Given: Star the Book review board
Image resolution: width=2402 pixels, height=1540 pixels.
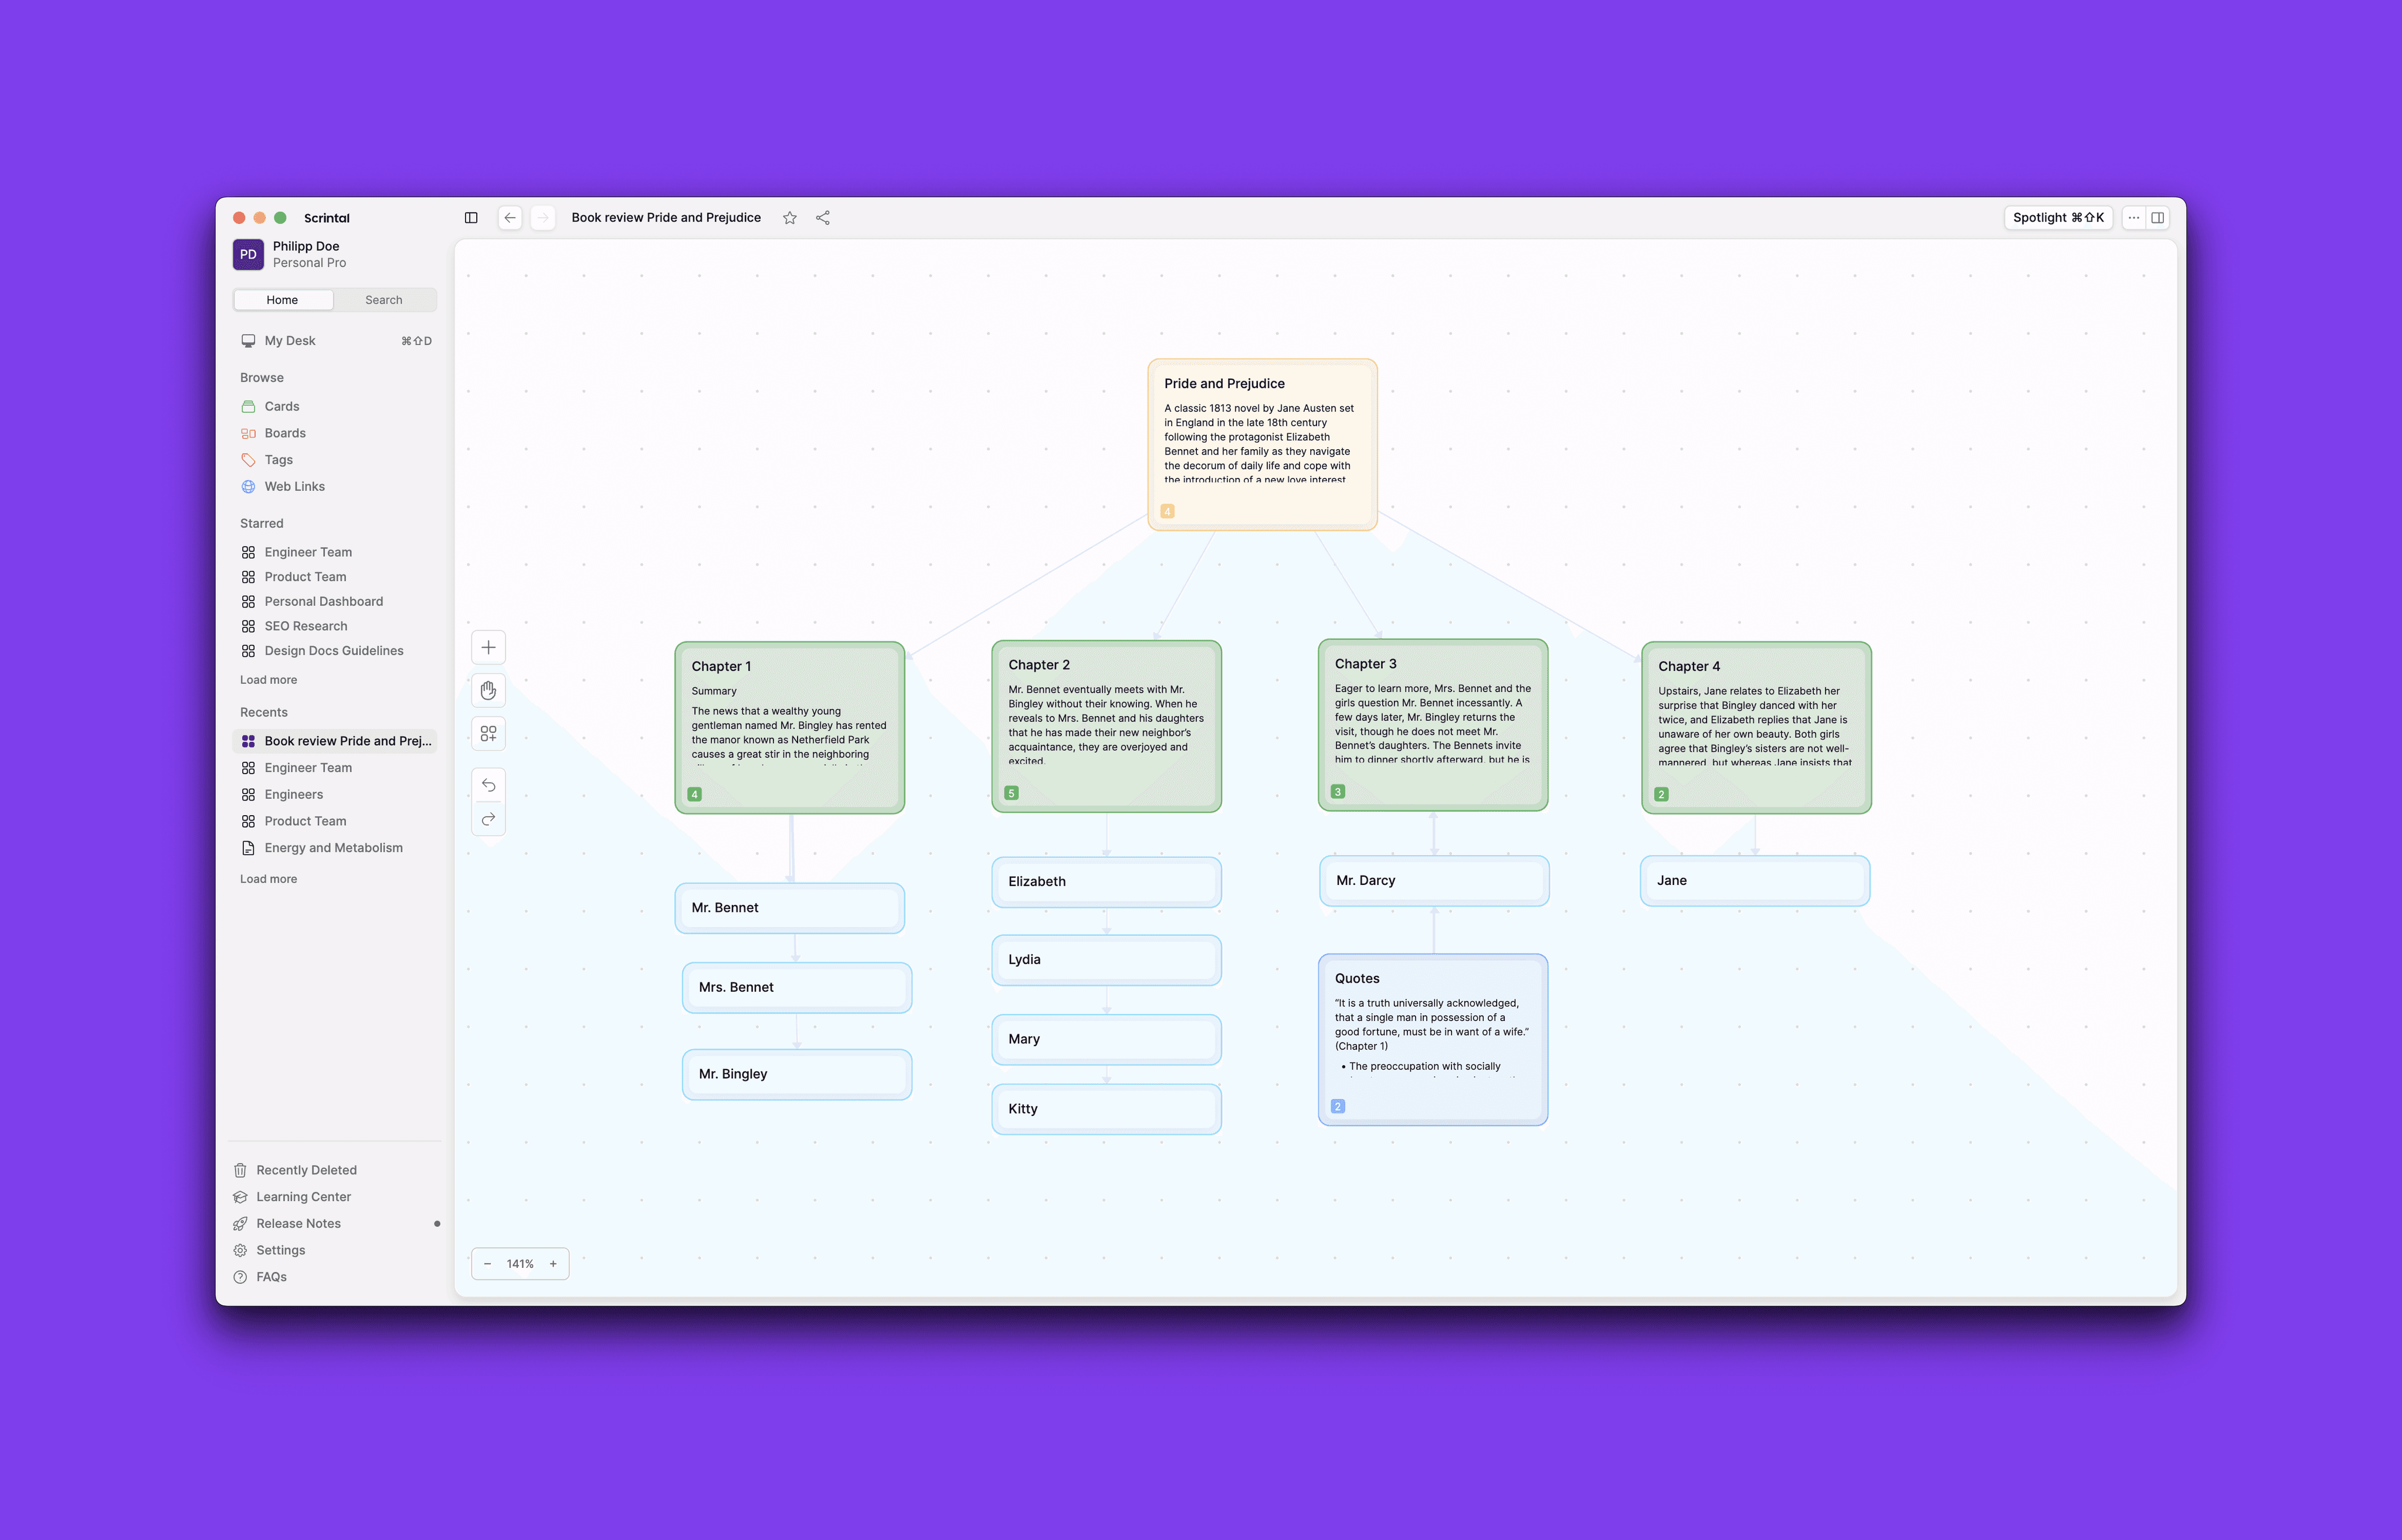Looking at the screenshot, I should tap(790, 218).
